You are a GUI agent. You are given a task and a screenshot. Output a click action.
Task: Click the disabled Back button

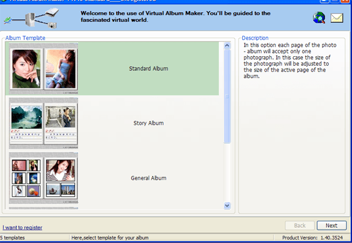[x=299, y=225]
